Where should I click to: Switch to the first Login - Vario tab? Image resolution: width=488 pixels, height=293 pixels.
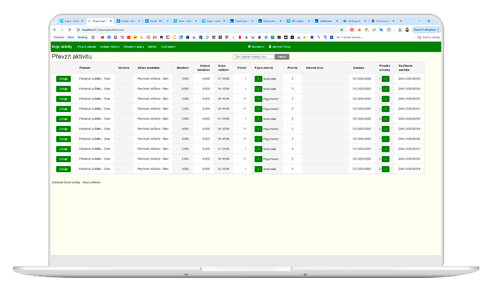point(72,21)
